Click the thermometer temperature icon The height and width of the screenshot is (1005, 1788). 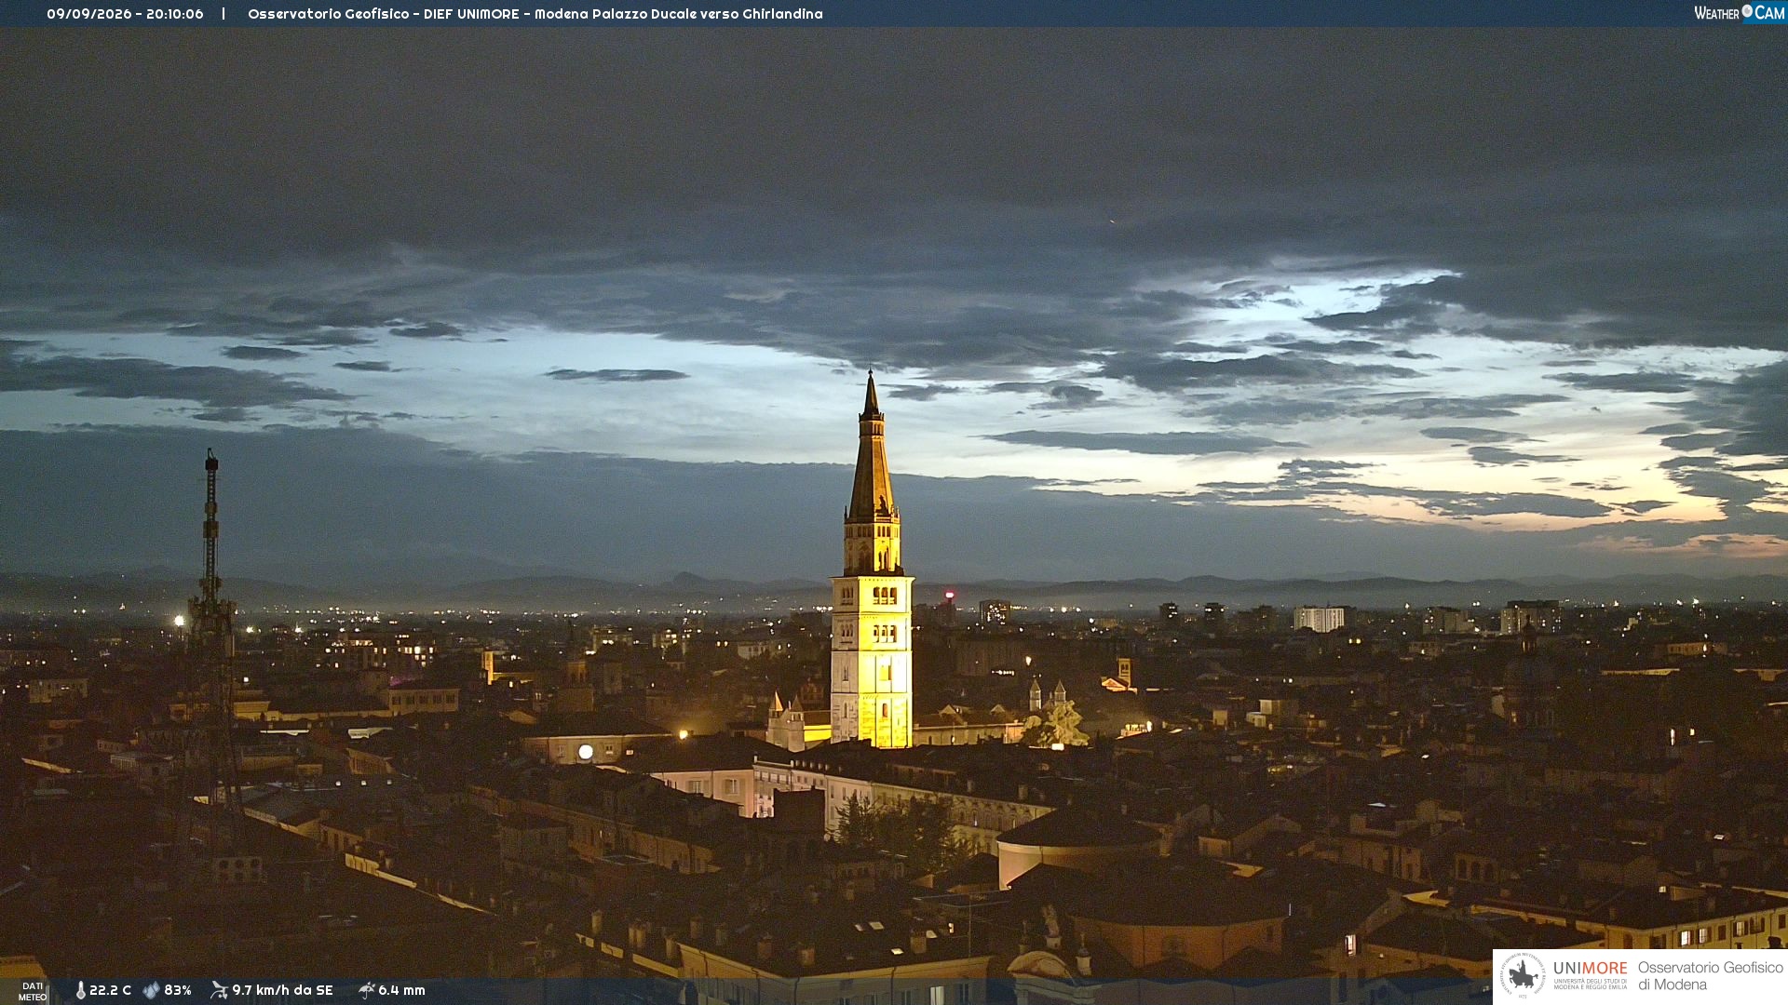[80, 990]
